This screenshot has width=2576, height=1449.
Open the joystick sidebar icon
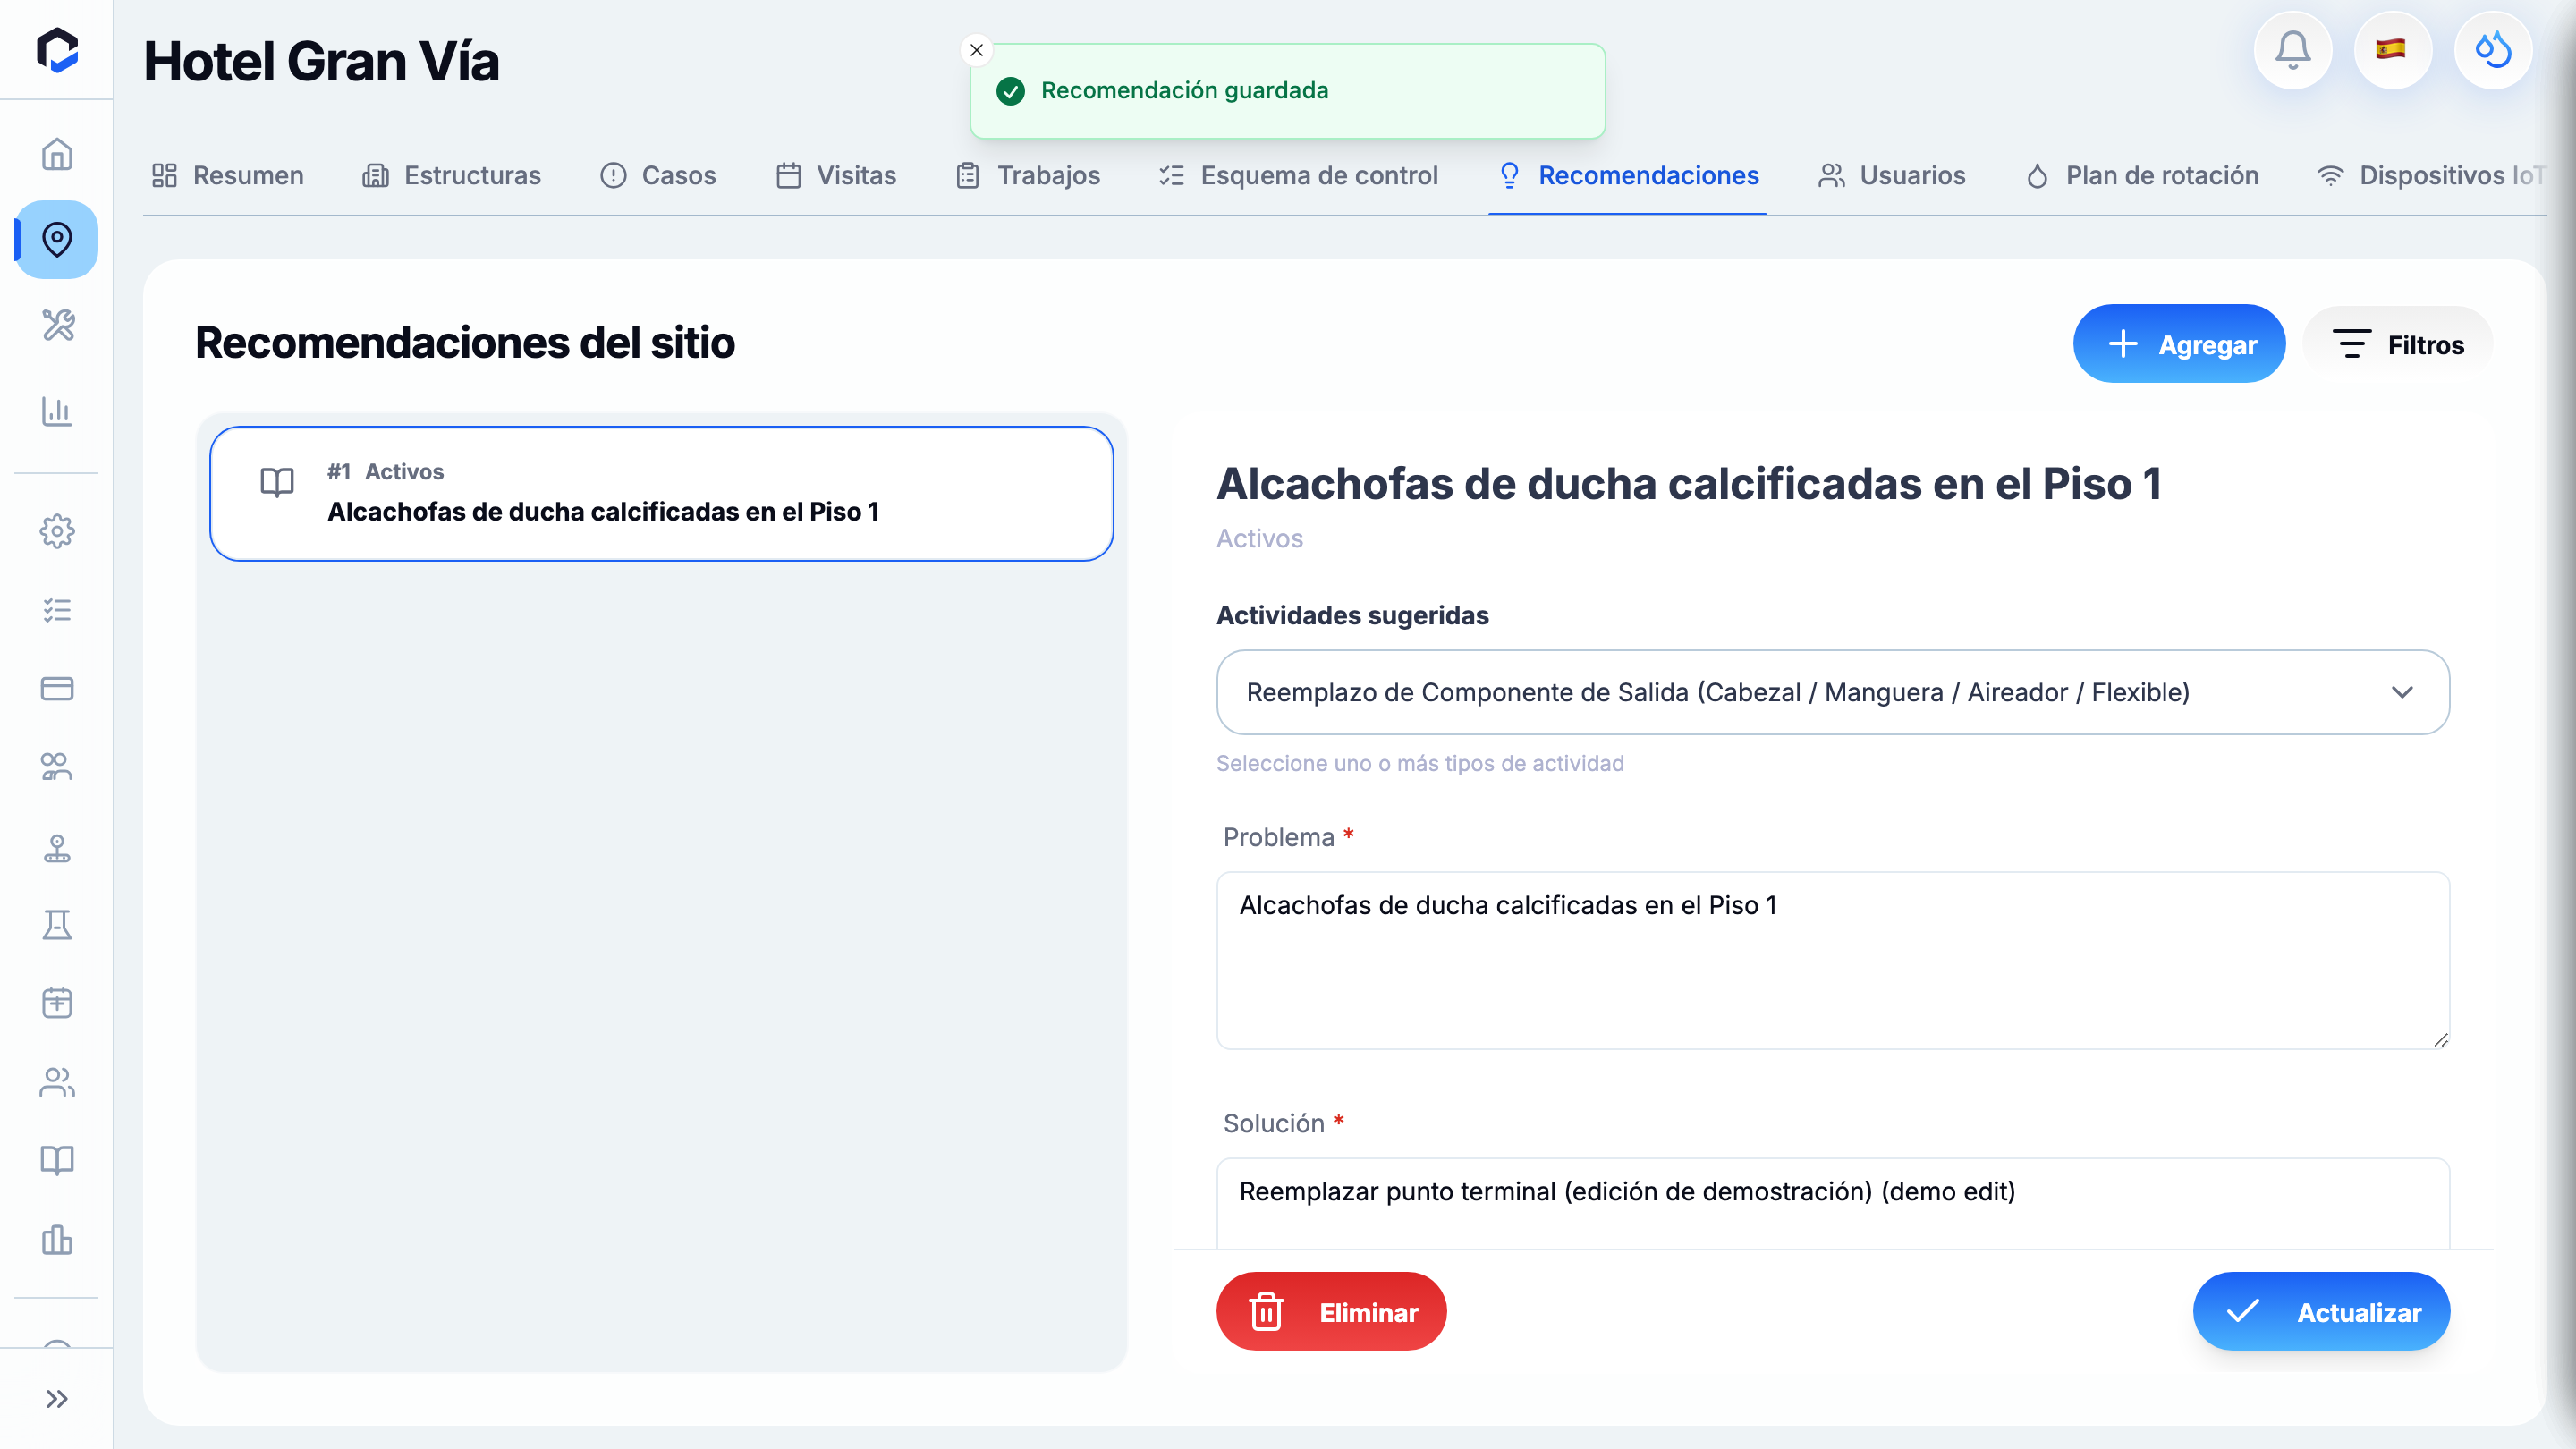point(57,847)
